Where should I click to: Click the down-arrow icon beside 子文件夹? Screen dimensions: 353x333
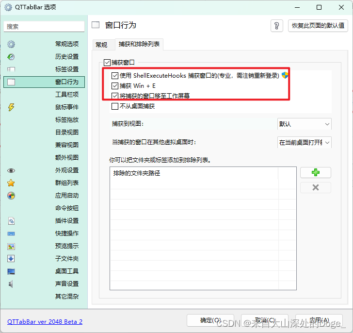pyautogui.click(x=11, y=259)
